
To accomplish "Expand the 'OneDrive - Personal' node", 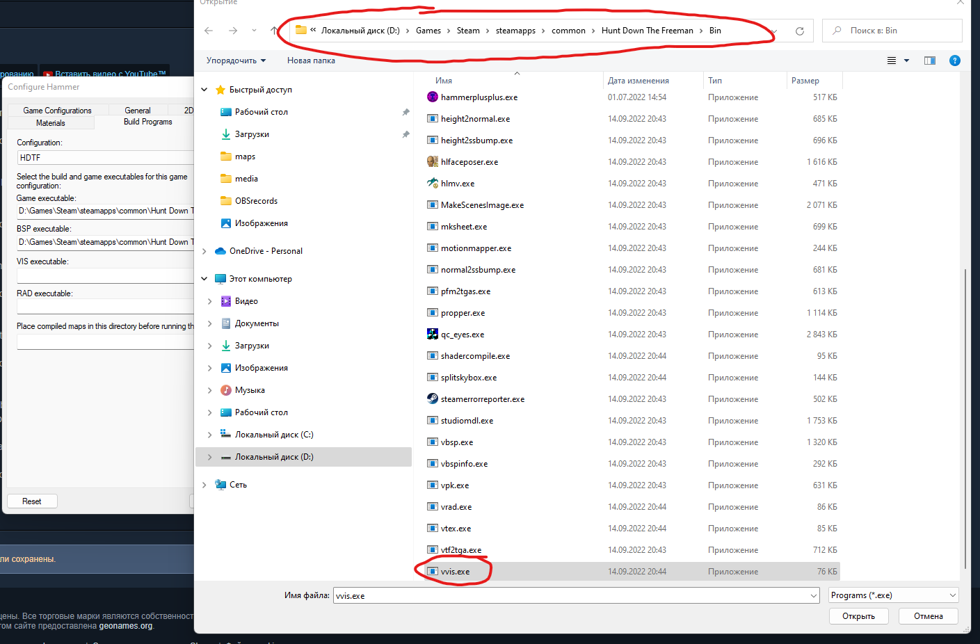I will point(204,251).
